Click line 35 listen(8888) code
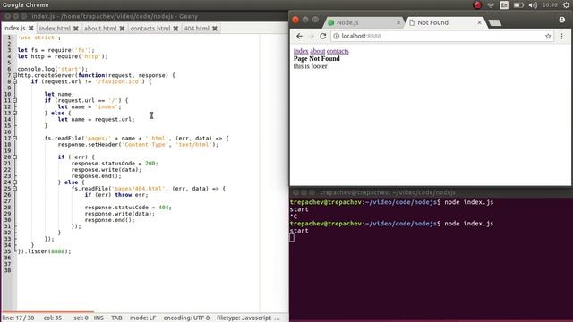 44,251
